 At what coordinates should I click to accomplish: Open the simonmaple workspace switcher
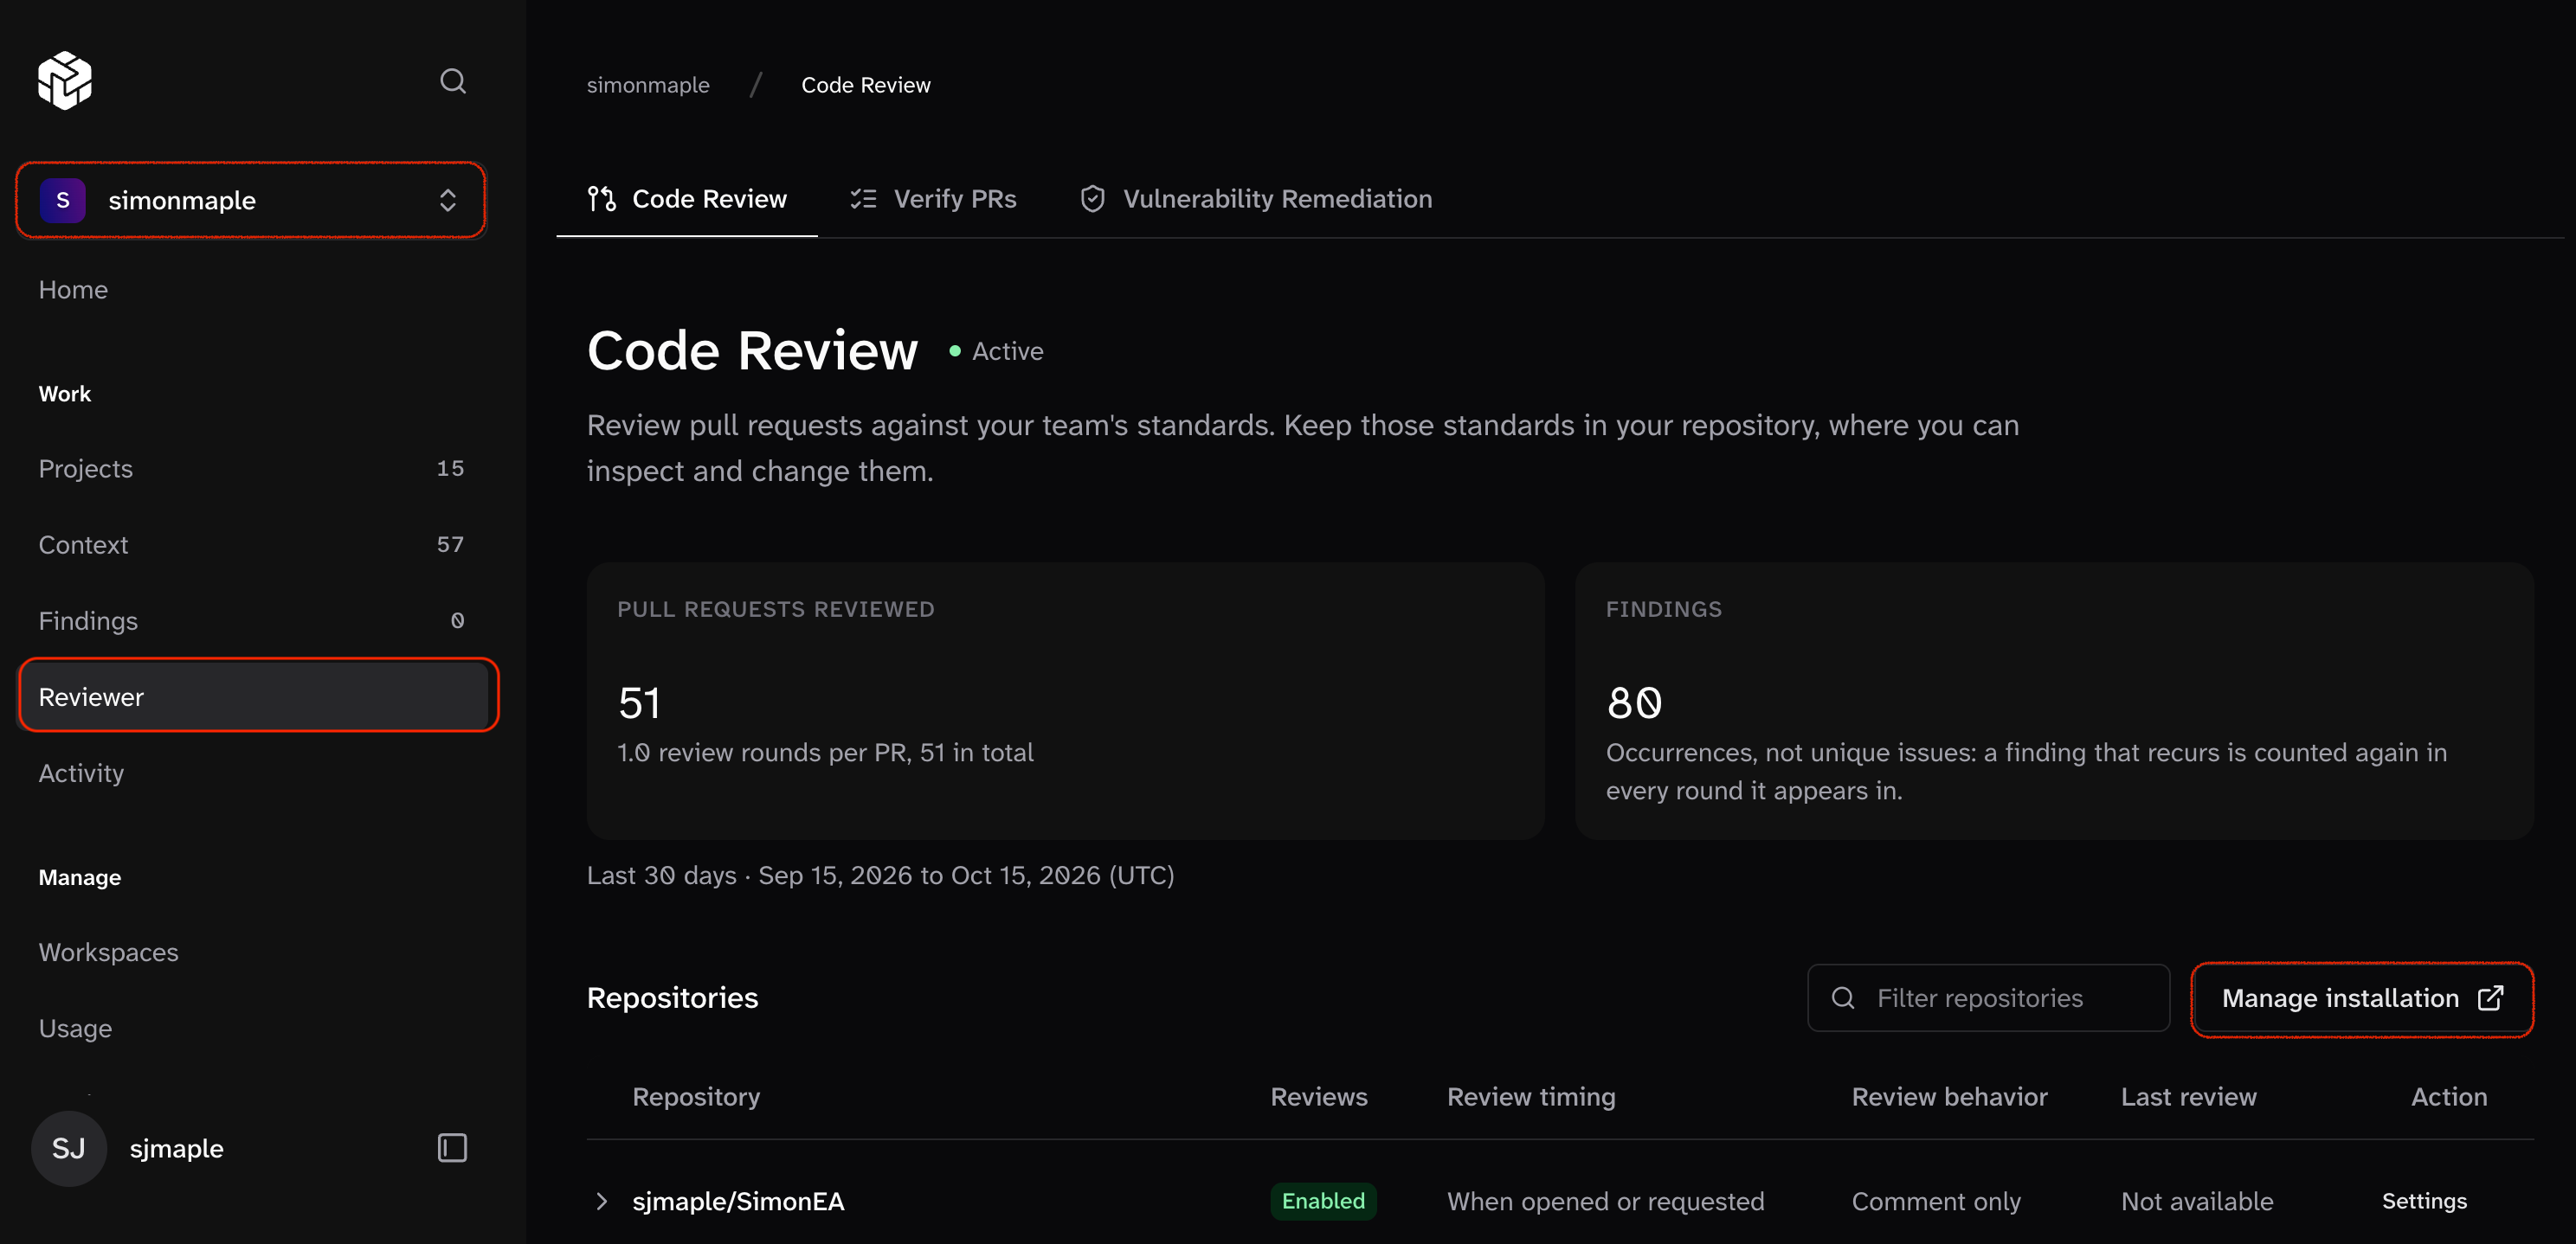[x=251, y=200]
